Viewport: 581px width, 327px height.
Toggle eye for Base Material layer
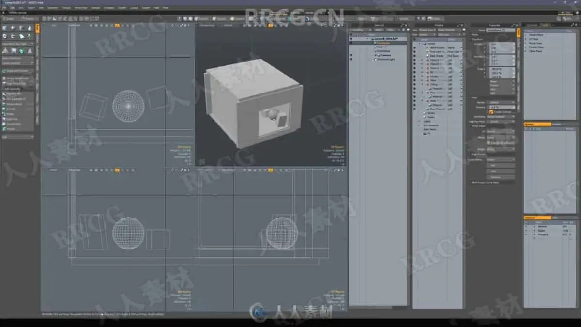coord(414,109)
